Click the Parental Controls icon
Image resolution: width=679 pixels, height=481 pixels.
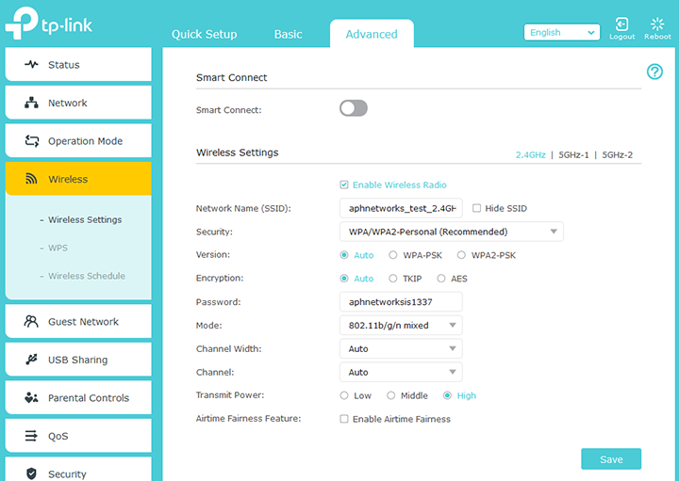click(31, 398)
